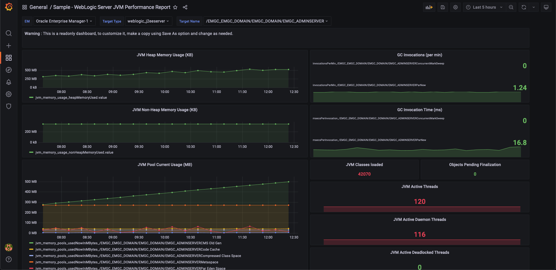Expand the refresh interval chevron
Viewport: 556px width, 270px height.
click(x=534, y=7)
